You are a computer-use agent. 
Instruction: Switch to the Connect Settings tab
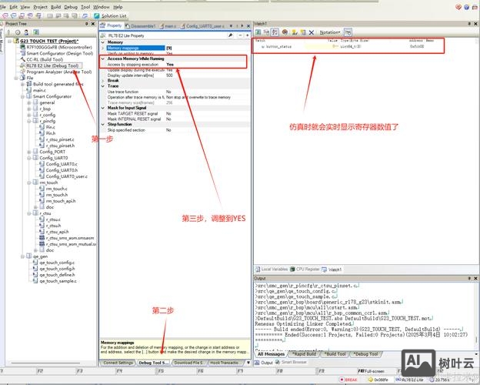(x=118, y=362)
